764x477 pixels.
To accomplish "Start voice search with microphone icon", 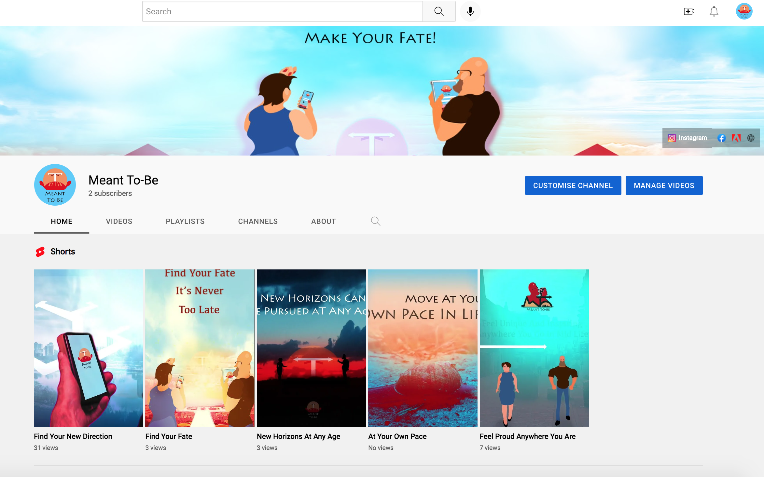I will tap(470, 11).
